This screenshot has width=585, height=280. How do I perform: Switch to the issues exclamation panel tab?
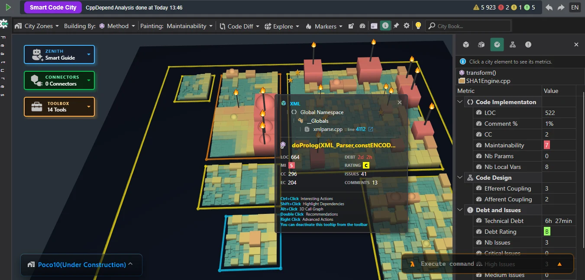528,45
